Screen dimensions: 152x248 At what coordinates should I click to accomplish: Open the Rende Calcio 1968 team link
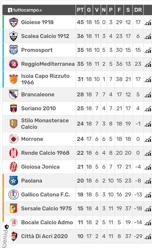point(45,153)
